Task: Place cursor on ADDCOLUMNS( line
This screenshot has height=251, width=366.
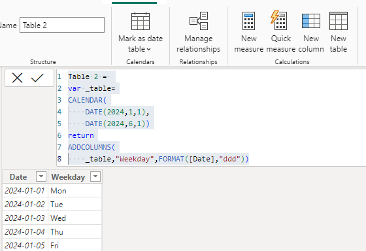Action: (91, 147)
